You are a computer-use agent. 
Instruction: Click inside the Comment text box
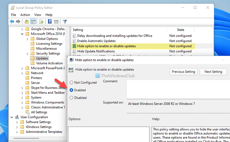tap(178, 89)
